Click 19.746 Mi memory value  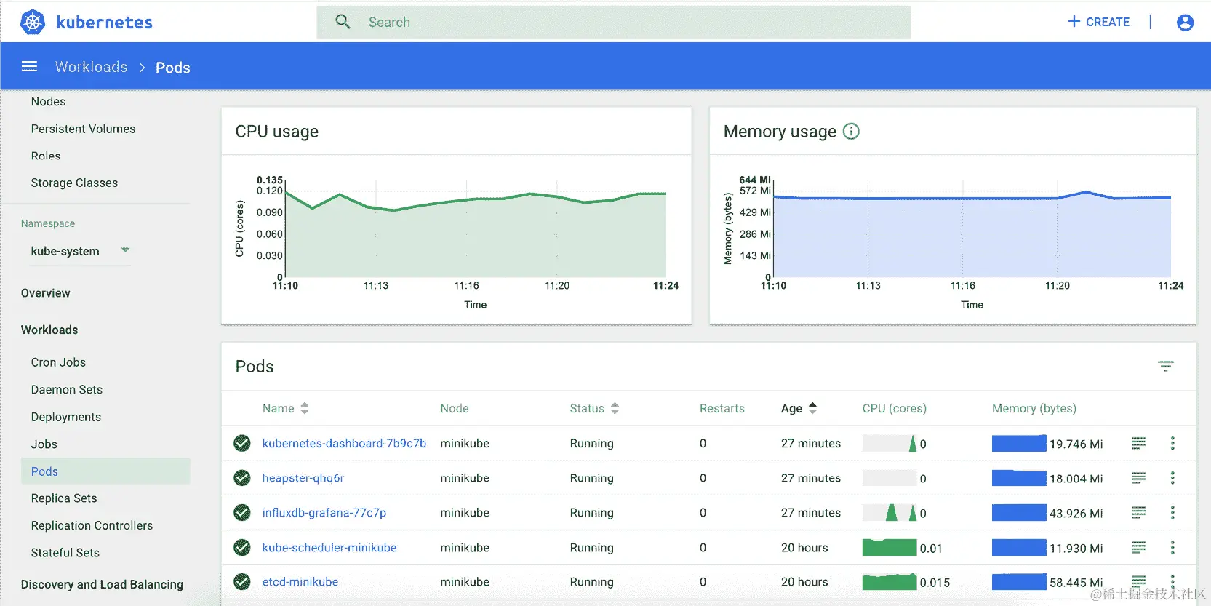[x=1076, y=444]
